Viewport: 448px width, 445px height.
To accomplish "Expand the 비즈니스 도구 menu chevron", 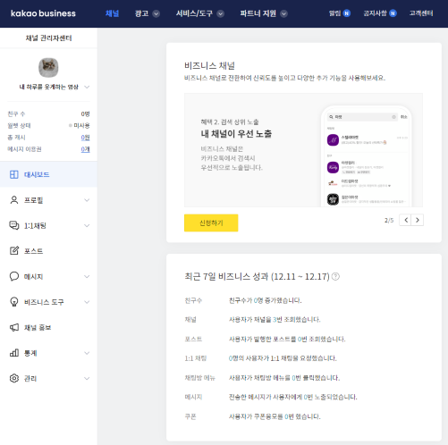I will click(87, 302).
